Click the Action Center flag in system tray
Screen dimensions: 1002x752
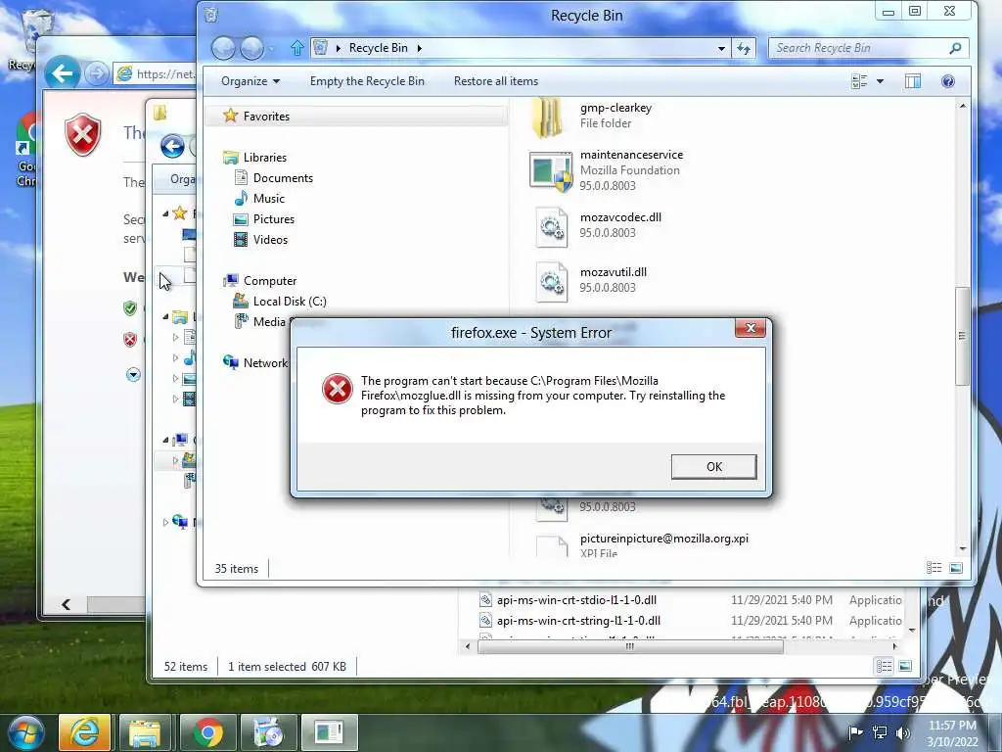click(855, 732)
